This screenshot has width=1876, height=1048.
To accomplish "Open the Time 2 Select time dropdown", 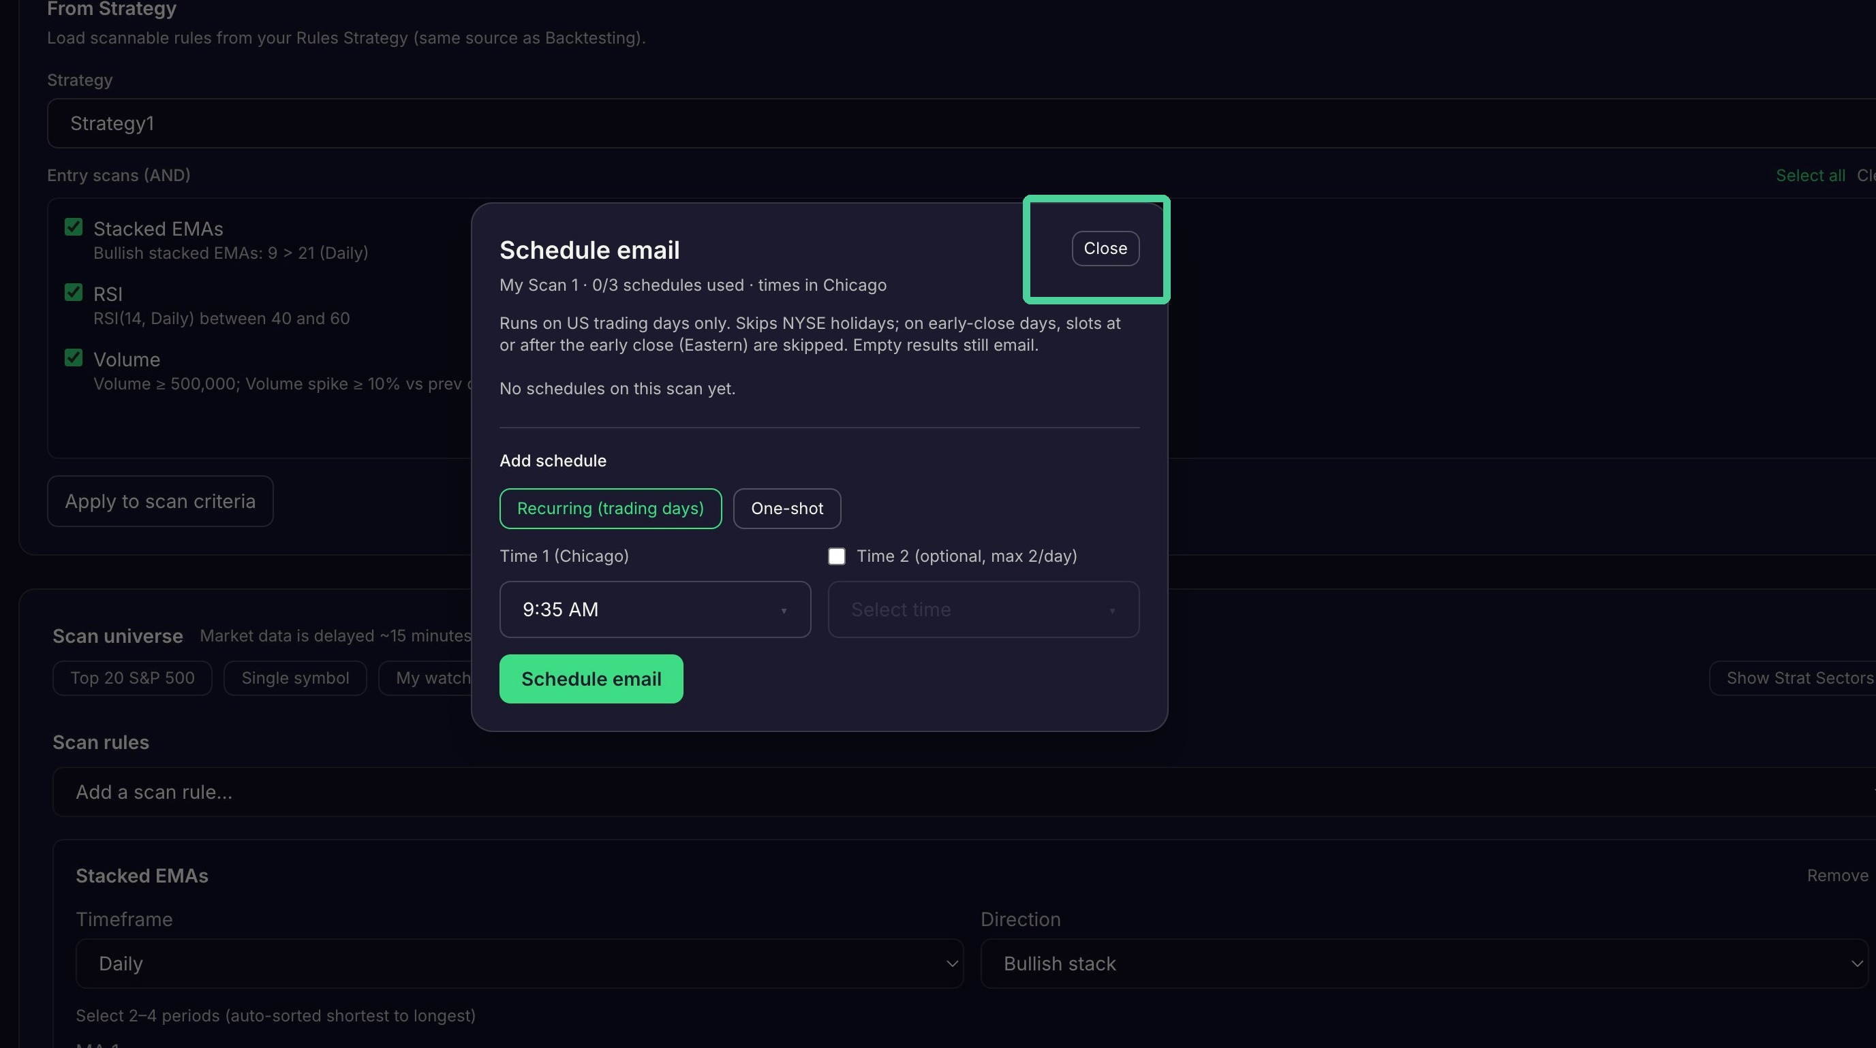I will point(983,609).
